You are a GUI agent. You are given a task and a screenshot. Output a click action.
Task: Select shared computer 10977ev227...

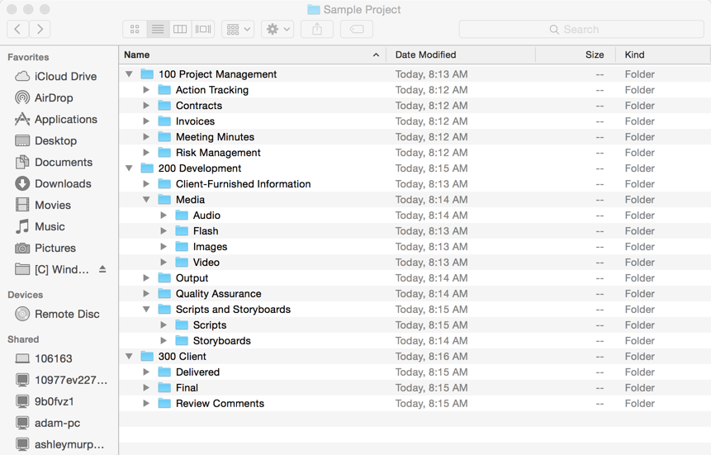pos(61,380)
